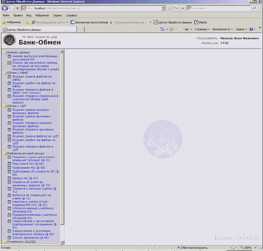263x251 pixels.
Task: Click the browser Back navigation arrow
Action: pos(5,8)
